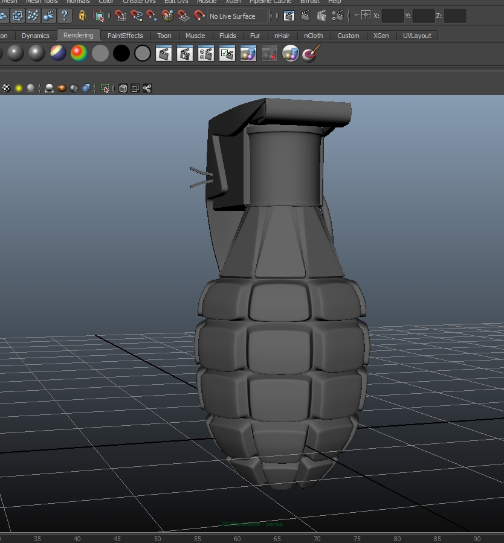Screen dimensions: 504x543
Task: Toggle X-ray cube icon in viewport
Action: pyautogui.click(x=123, y=88)
